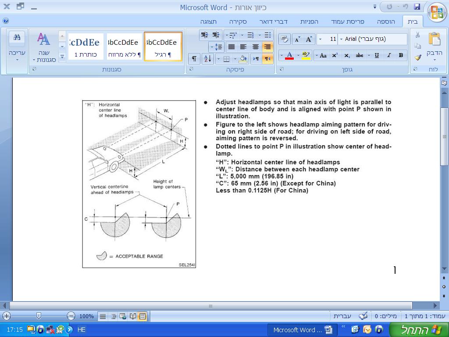This screenshot has width=449, height=337.
Task: Expand the styles gallery More arrow
Action: 62,57
